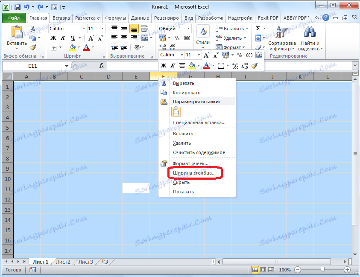
Task: Increase indent icon in ribbon
Action: [124, 47]
